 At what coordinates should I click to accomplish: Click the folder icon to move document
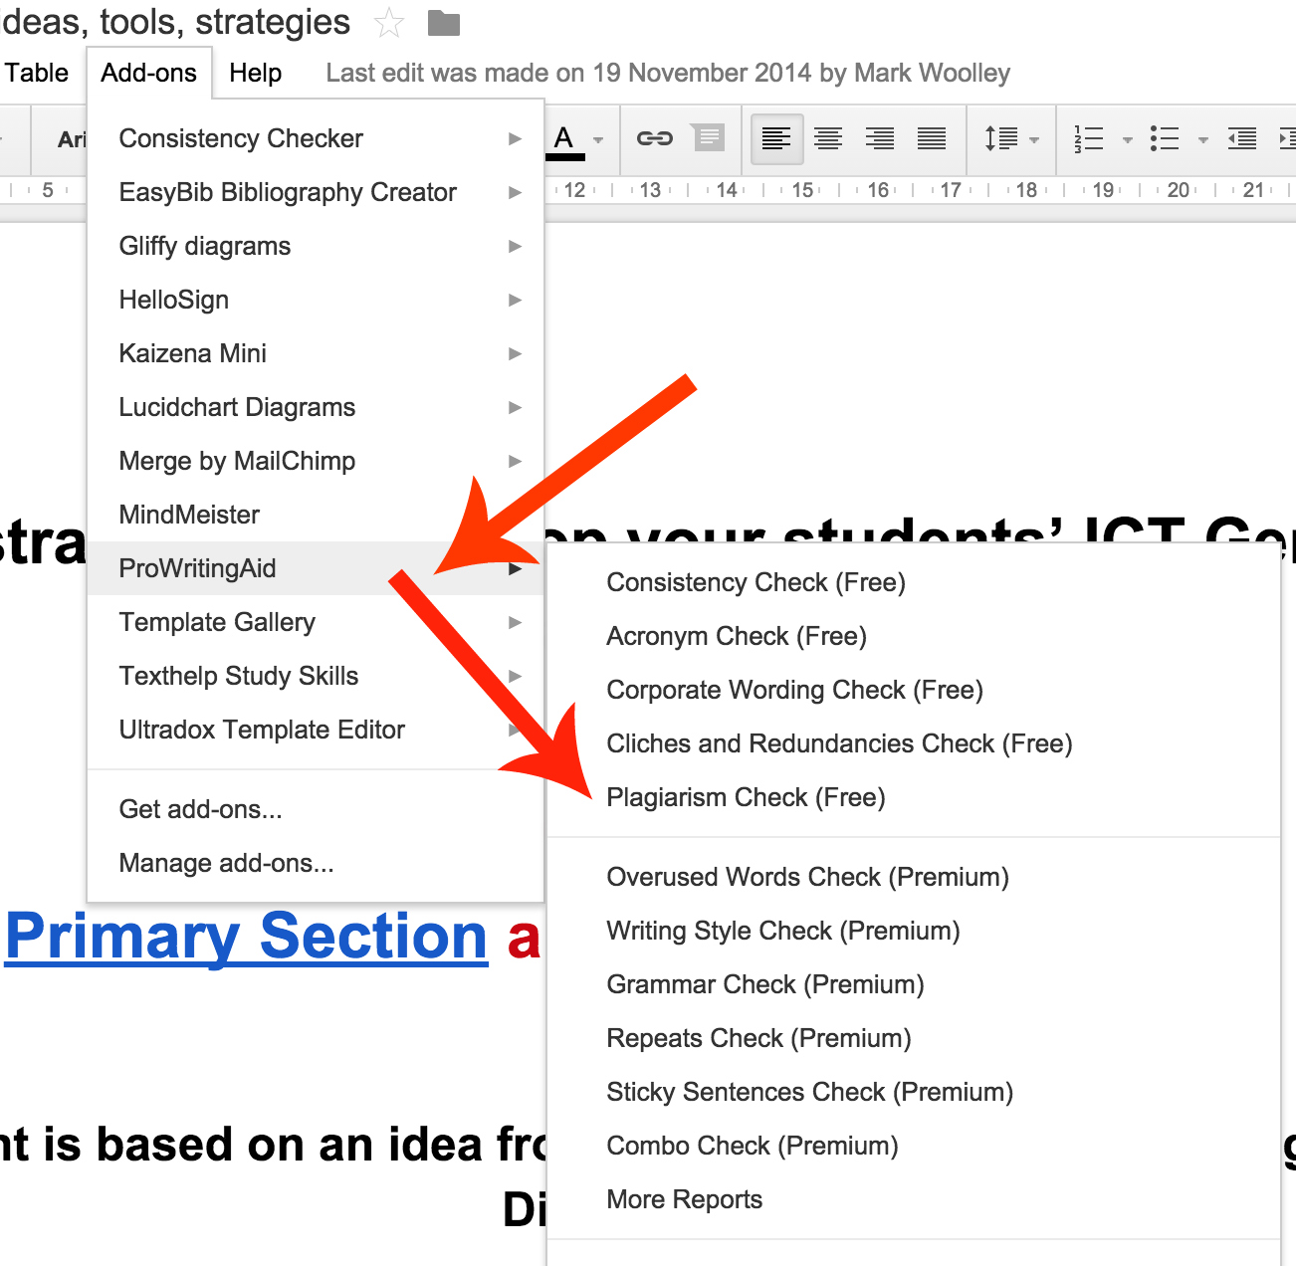point(442,22)
